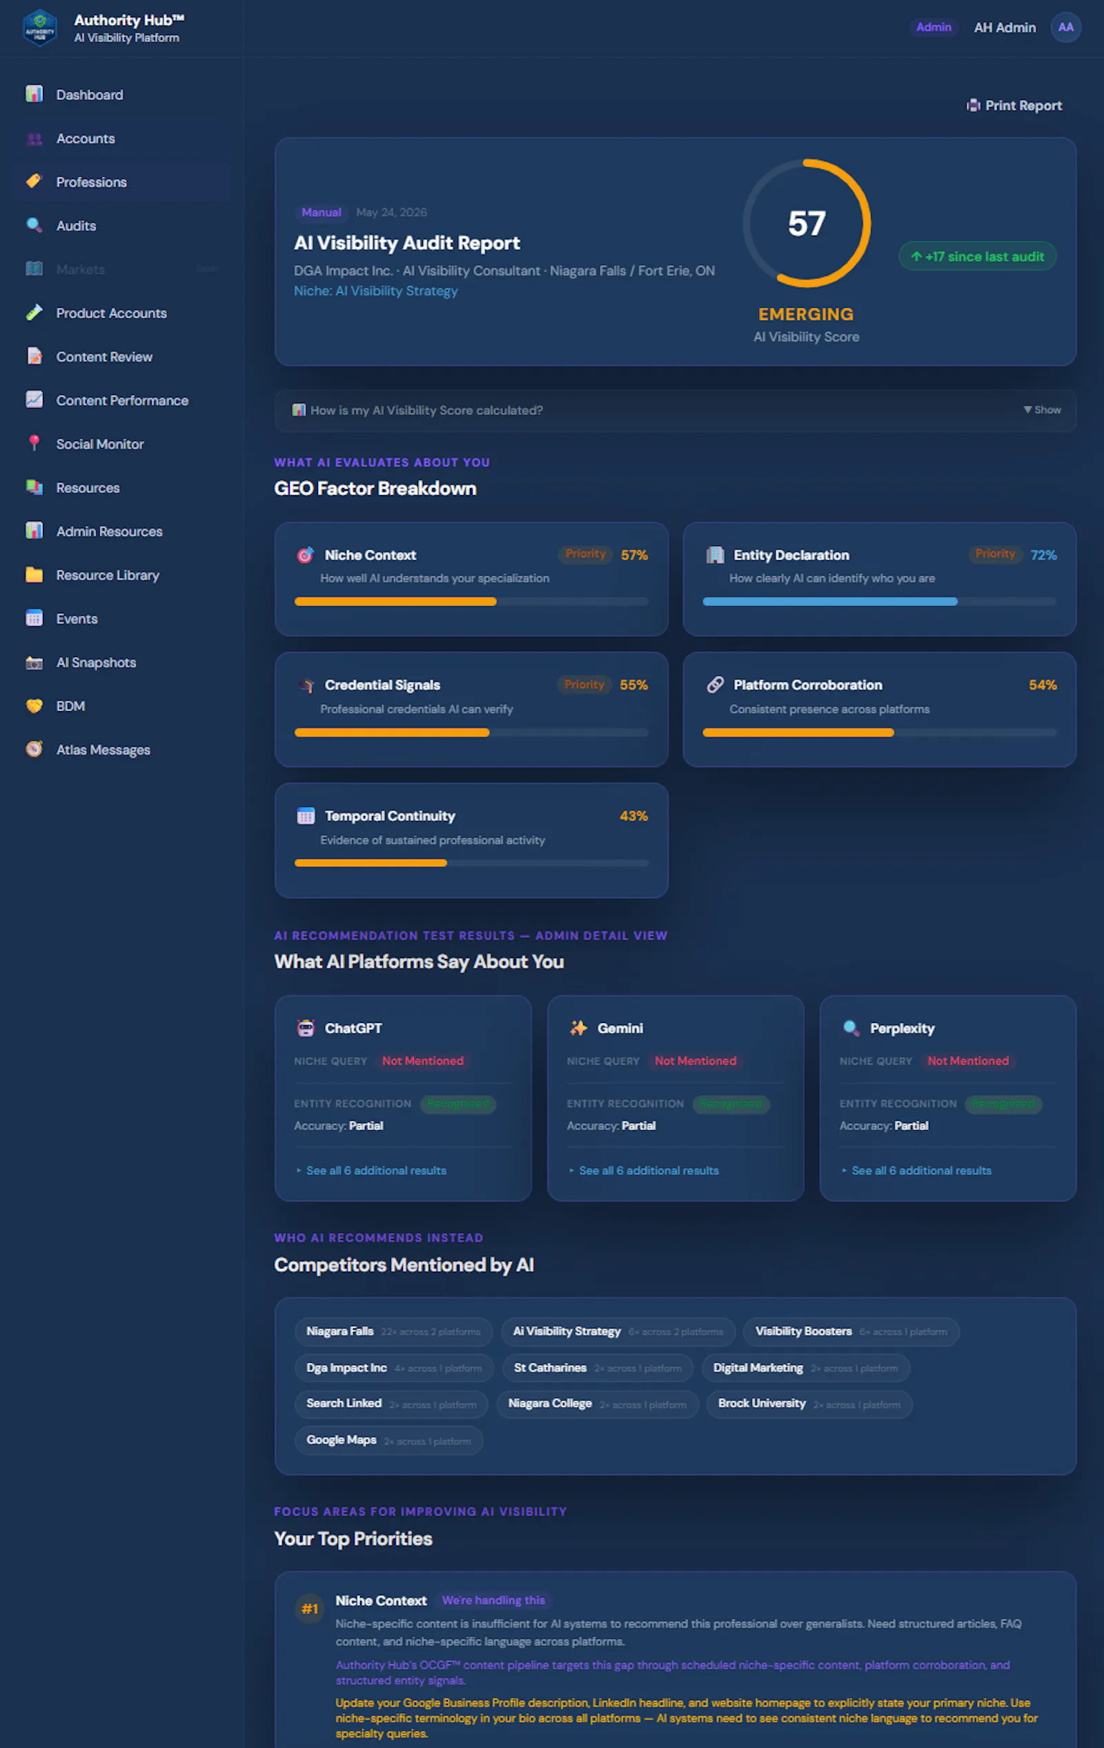Image resolution: width=1104 pixels, height=1748 pixels.
Task: Click the Niche: AI Visibility Strategy link
Action: point(376,291)
